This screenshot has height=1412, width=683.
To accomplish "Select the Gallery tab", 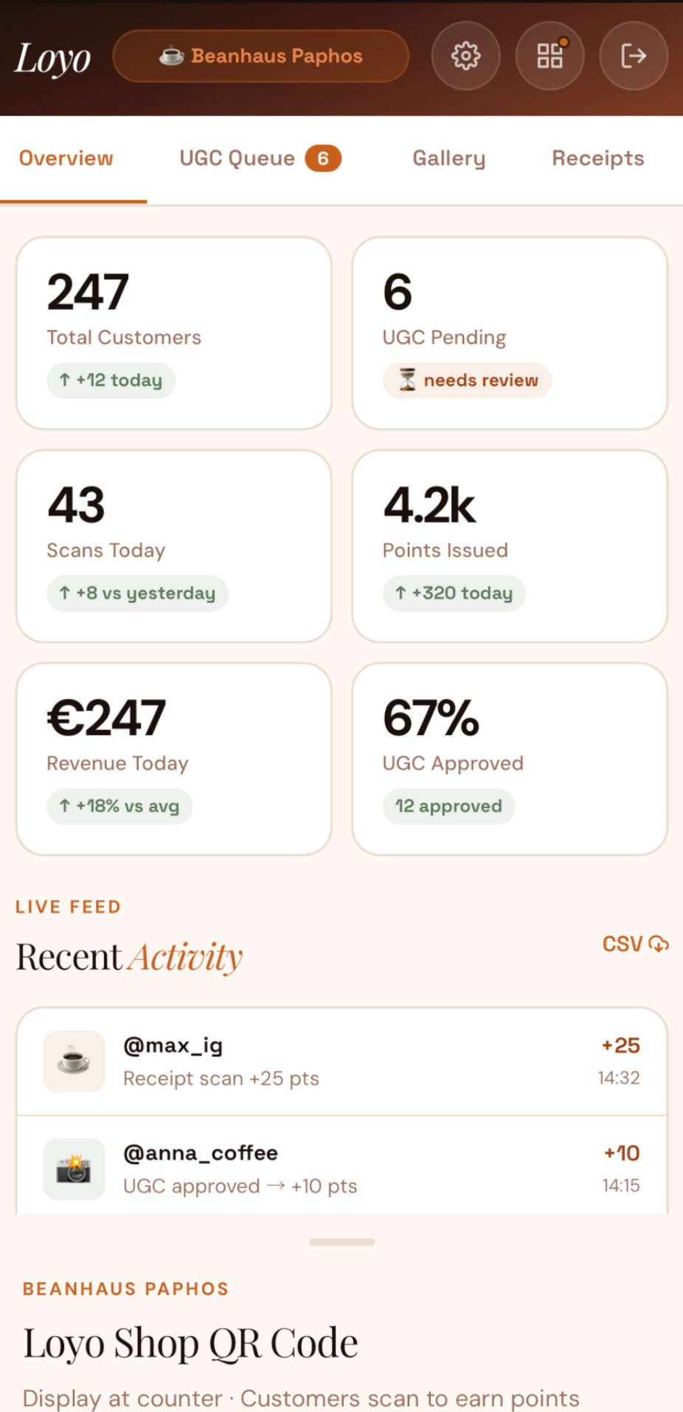I will coord(448,158).
